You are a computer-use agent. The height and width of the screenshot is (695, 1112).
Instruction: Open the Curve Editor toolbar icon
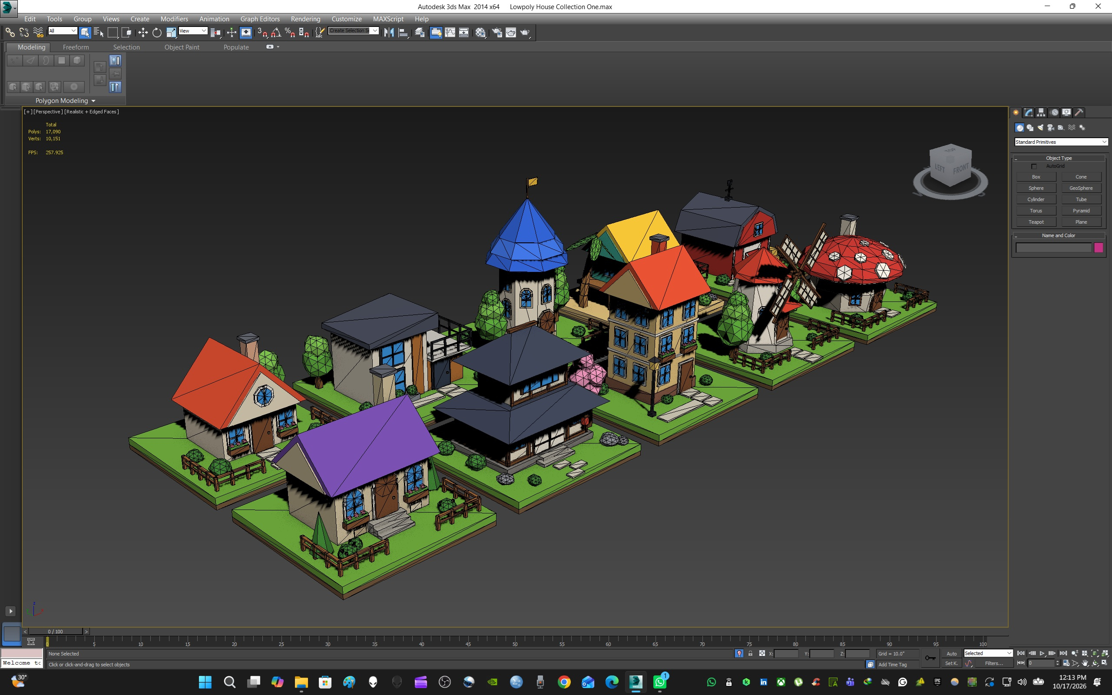point(450,32)
